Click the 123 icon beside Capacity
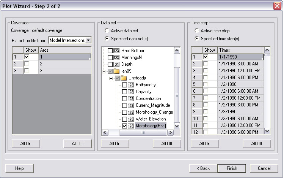The width and height of the screenshot is (284, 179). point(131,92)
